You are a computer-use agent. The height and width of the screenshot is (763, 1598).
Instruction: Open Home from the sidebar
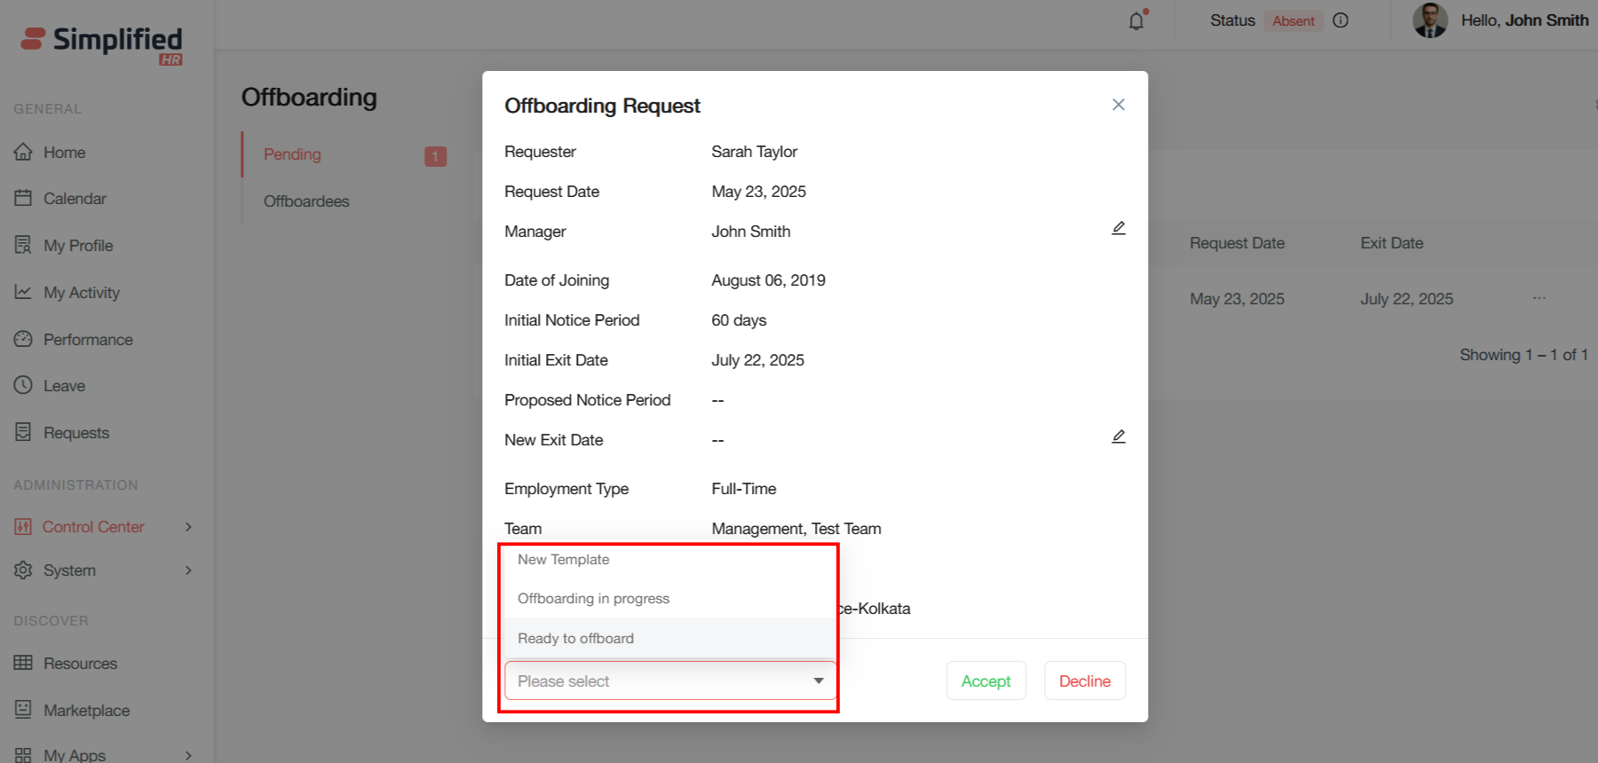[x=64, y=153]
